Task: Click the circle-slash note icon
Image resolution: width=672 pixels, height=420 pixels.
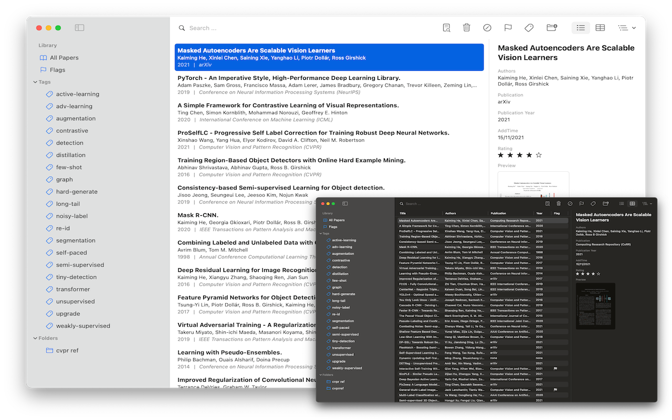Action: [x=487, y=27]
